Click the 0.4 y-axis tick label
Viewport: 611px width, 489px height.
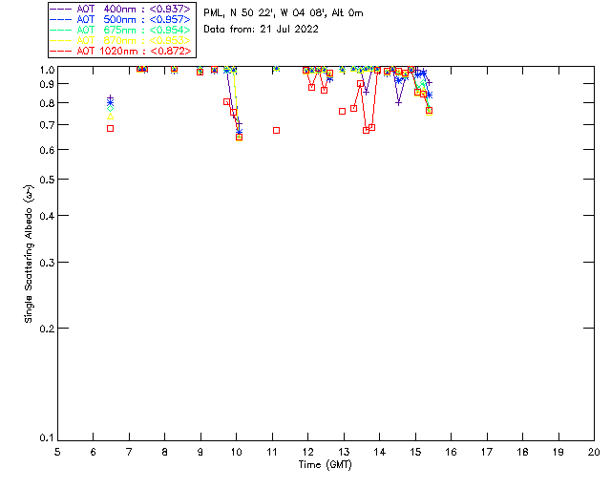coord(47,216)
